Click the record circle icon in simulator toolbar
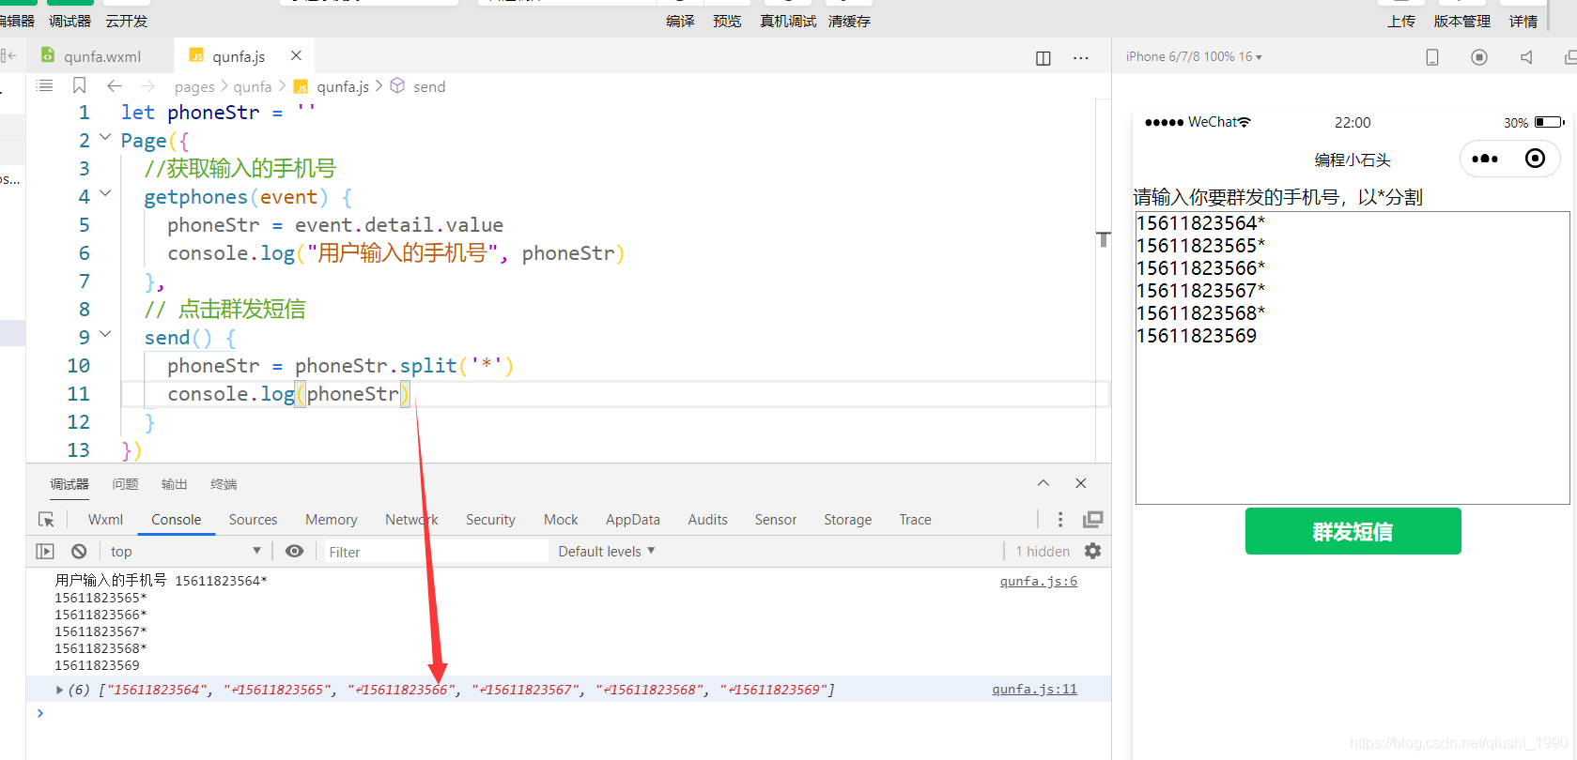The height and width of the screenshot is (760, 1577). [x=1479, y=57]
